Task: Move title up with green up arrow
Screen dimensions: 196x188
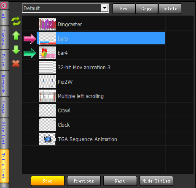Action: (16, 35)
